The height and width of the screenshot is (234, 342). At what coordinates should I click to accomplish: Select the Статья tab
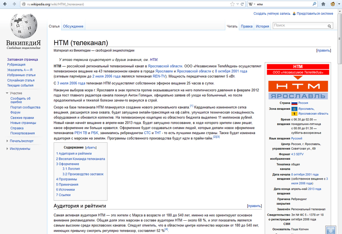pyautogui.click(x=54, y=26)
